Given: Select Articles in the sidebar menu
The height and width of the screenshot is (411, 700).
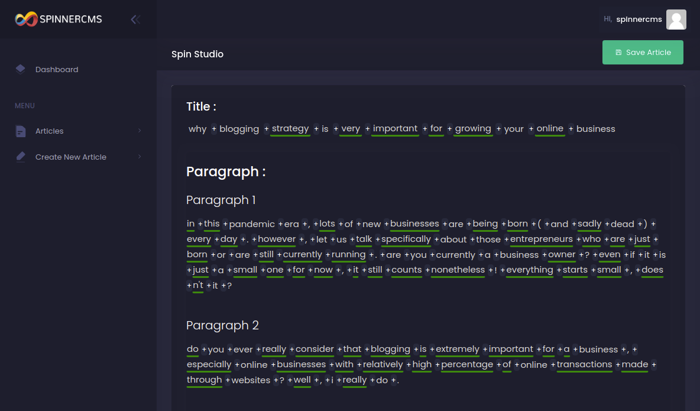Looking at the screenshot, I should click(50, 131).
